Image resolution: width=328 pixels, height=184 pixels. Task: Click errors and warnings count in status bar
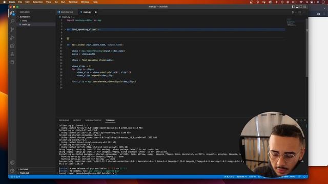[15, 177]
